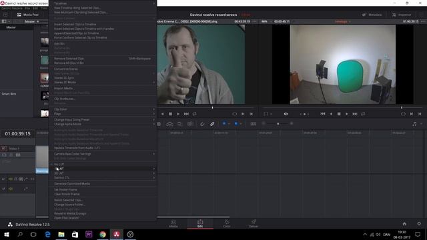
Task: Select the Master bin in the bin list
Action: click(11, 27)
